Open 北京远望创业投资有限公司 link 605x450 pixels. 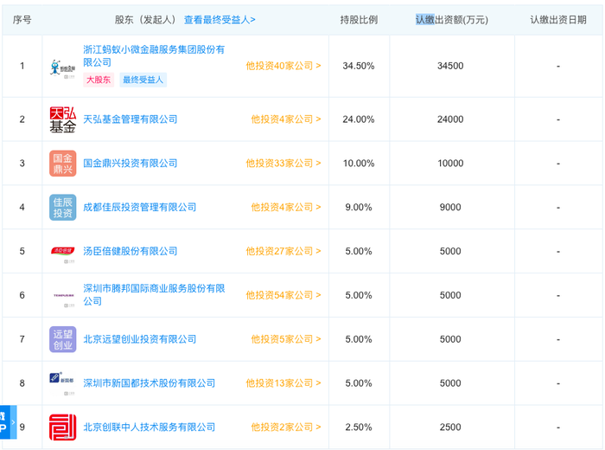click(x=140, y=339)
